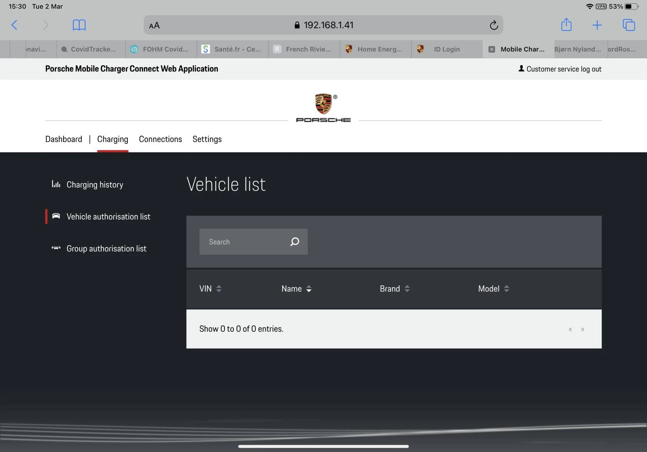This screenshot has height=452, width=647.
Task: Open the Dashboard menu item
Action: coord(64,139)
